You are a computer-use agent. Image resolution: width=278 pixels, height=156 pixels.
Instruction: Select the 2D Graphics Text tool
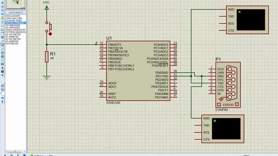(x=2, y=68)
